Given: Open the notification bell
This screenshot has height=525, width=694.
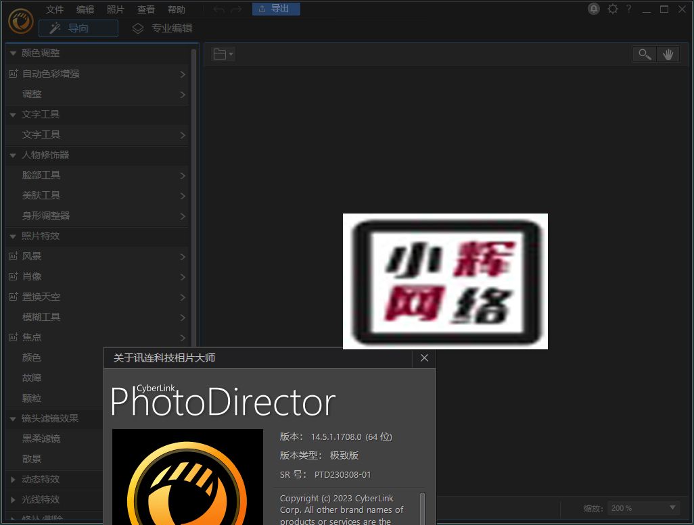Looking at the screenshot, I should pyautogui.click(x=593, y=9).
